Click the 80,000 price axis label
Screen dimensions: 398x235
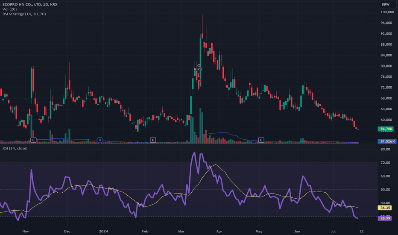(386, 66)
